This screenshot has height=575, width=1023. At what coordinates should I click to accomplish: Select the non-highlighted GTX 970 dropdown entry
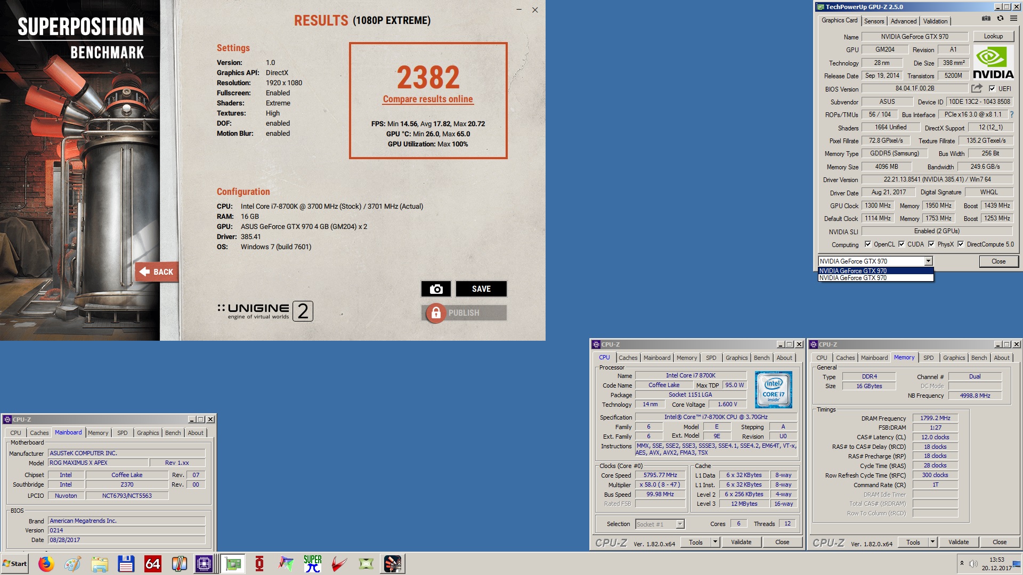pyautogui.click(x=875, y=278)
